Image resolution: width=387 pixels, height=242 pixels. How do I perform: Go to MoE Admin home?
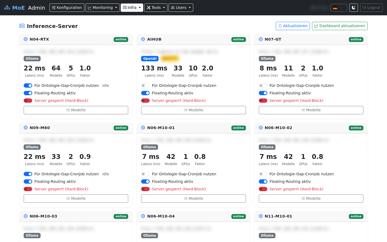[25, 8]
